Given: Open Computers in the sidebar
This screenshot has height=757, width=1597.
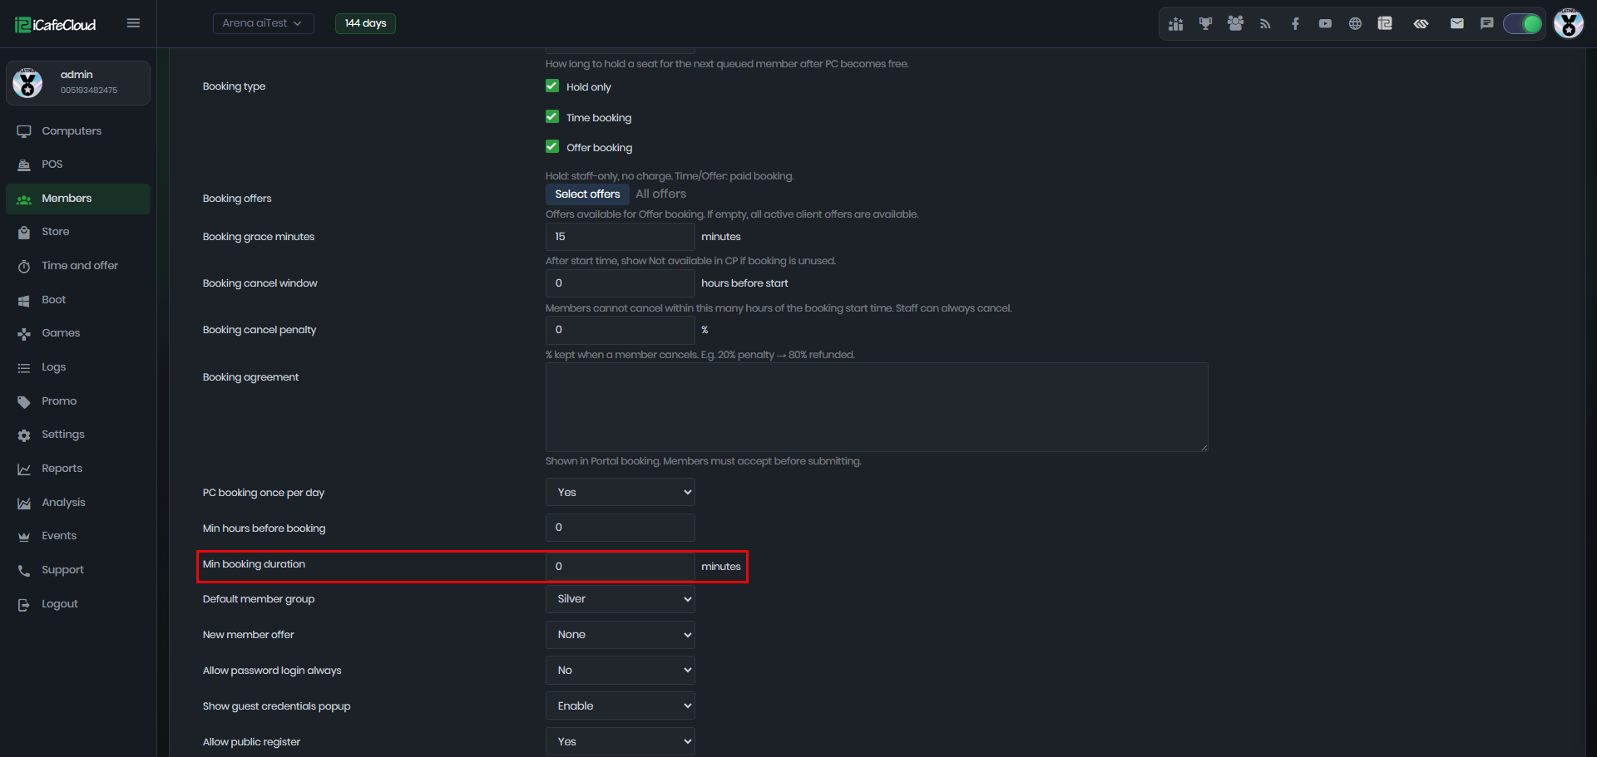Looking at the screenshot, I should pos(78,131).
